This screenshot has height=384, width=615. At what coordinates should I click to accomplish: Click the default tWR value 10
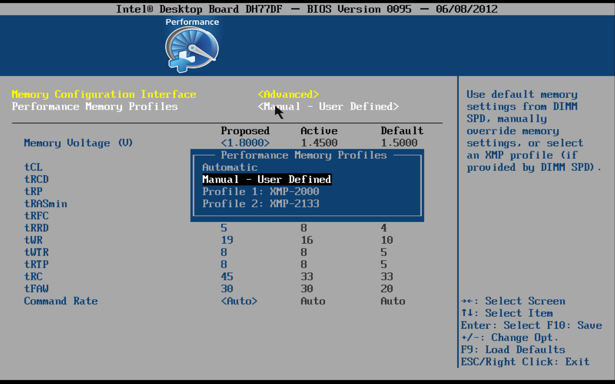pos(387,240)
